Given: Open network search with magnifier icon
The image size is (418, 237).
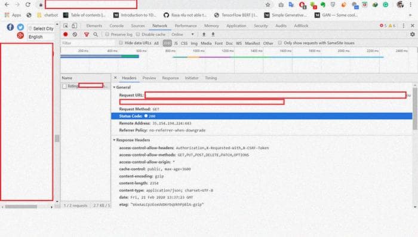Looking at the screenshot, I should point(96,35).
